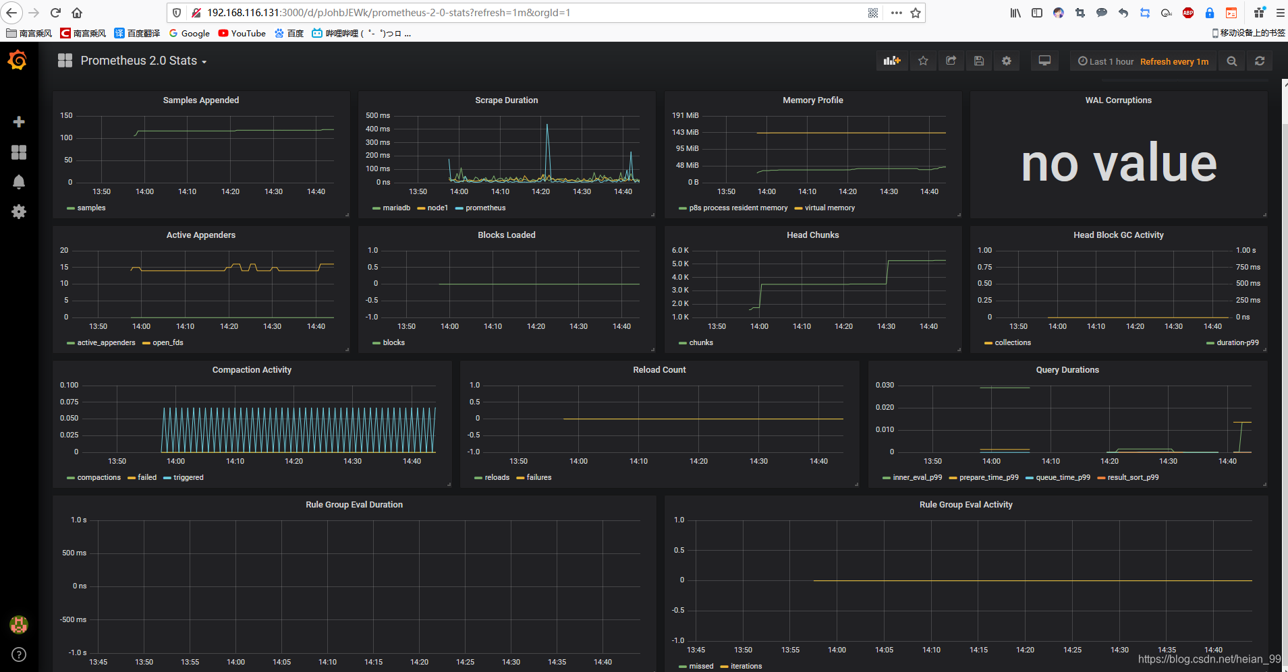The image size is (1288, 672).
Task: Click Refresh every 1m interval text
Action: pyautogui.click(x=1174, y=61)
